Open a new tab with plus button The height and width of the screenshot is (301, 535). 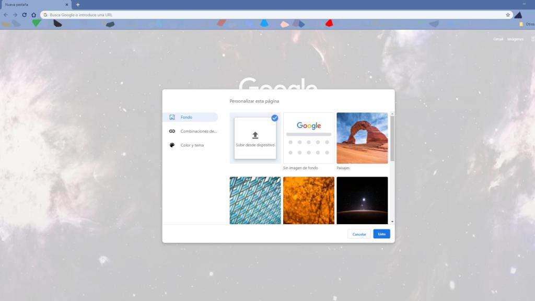coord(78,5)
